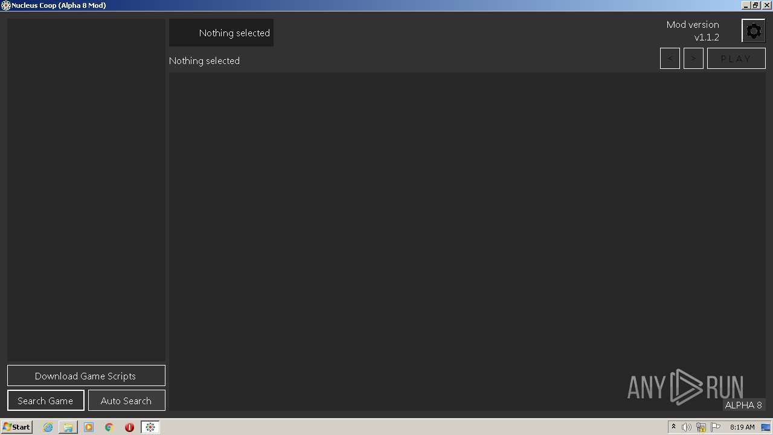Click the 'Nothing selected' step label
The image size is (773, 435).
[x=204, y=60]
